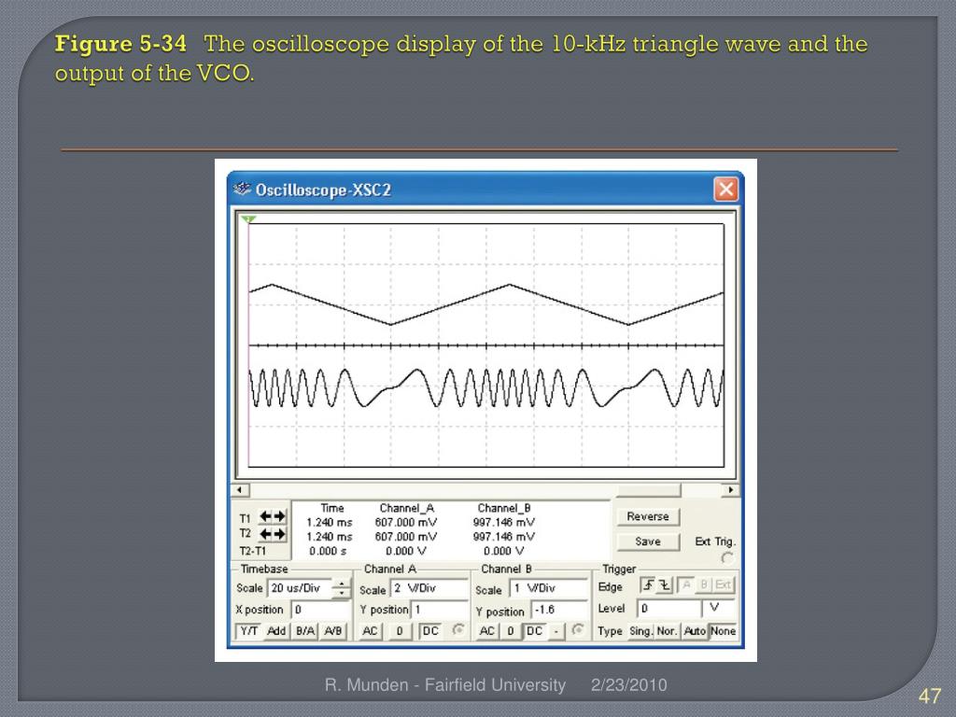Click Channel B Scale 1 V/Div field

(547, 589)
